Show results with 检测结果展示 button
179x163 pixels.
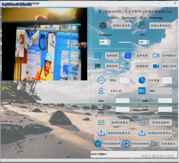pyautogui.click(x=120, y=122)
